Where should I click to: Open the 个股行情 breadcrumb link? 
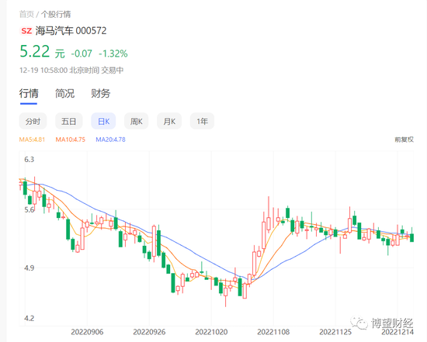(x=56, y=14)
